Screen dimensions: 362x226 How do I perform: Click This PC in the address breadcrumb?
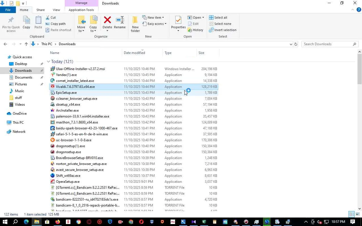tap(47, 44)
